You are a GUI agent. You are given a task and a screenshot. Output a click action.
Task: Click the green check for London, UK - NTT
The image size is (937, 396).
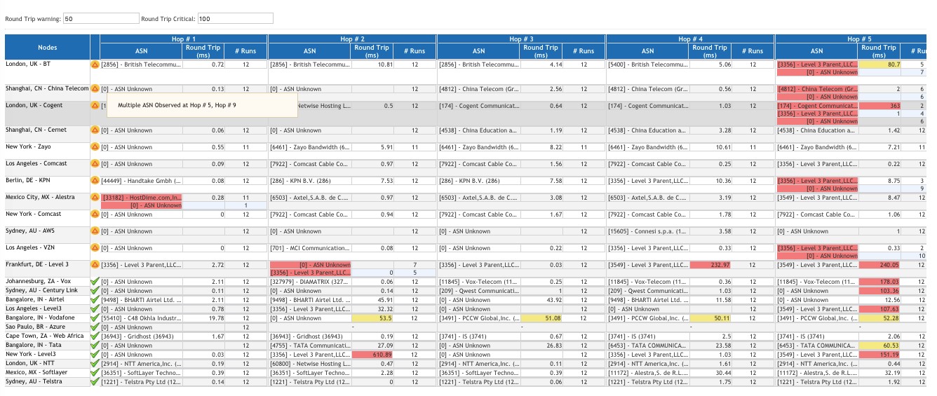[95, 364]
